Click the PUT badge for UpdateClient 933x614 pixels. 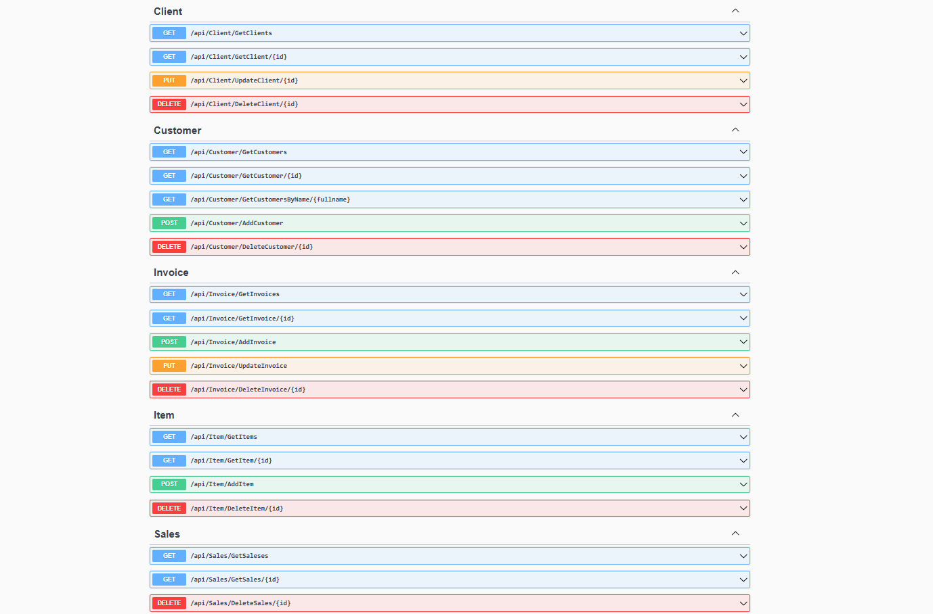tap(169, 80)
